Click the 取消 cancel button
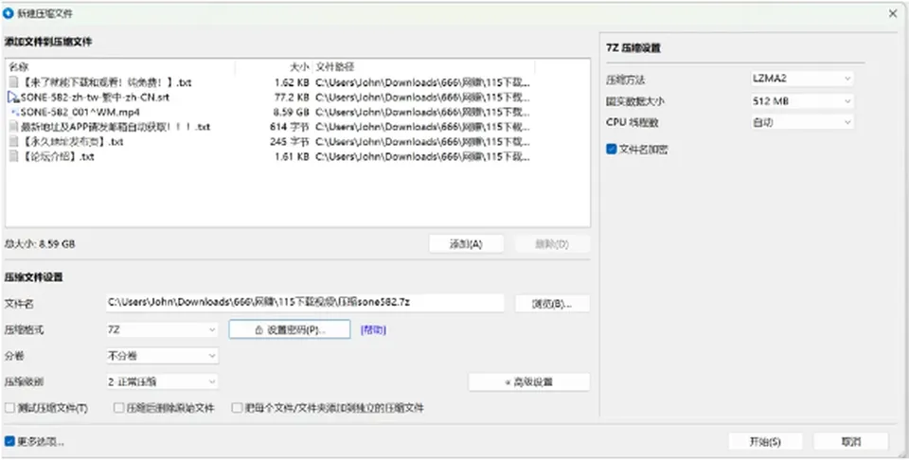The width and height of the screenshot is (909, 460). [x=850, y=441]
